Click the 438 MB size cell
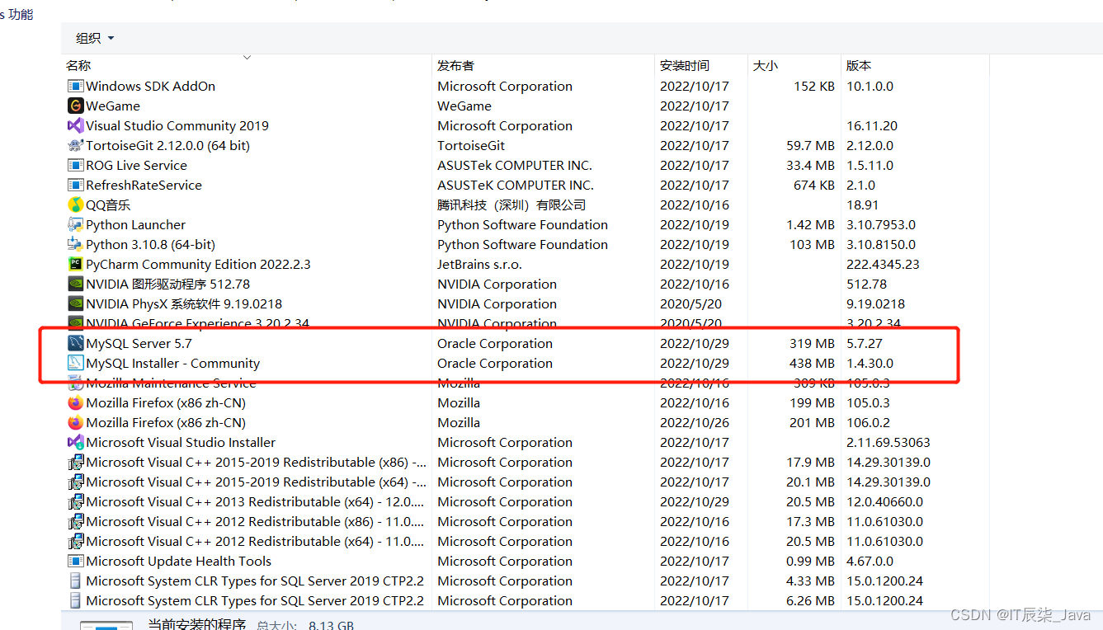Image resolution: width=1103 pixels, height=630 pixels. pos(812,363)
